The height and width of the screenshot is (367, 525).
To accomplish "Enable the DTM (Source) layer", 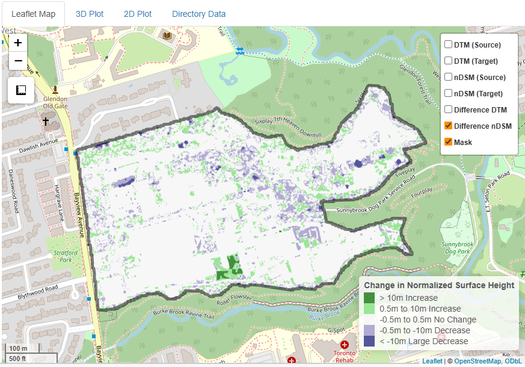I will 447,44.
